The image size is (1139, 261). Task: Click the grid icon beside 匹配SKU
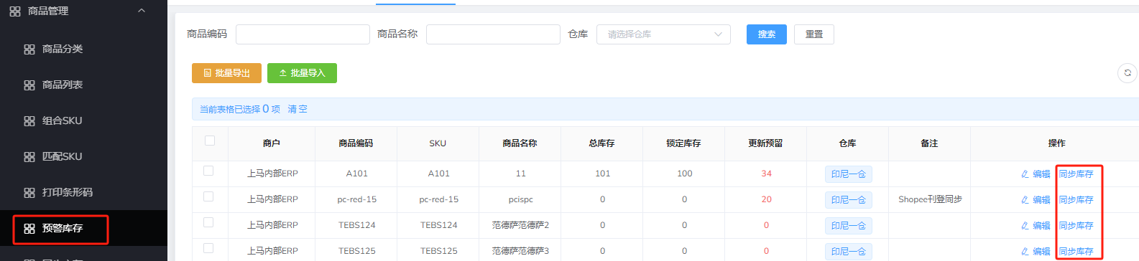coord(29,157)
